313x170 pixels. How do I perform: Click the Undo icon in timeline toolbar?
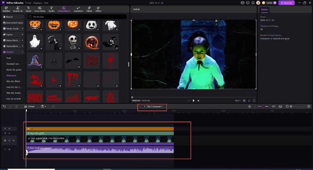[x=4, y=106]
